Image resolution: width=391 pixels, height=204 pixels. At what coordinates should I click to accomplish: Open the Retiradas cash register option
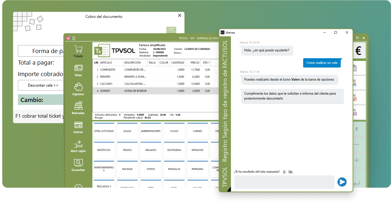pos(78,108)
